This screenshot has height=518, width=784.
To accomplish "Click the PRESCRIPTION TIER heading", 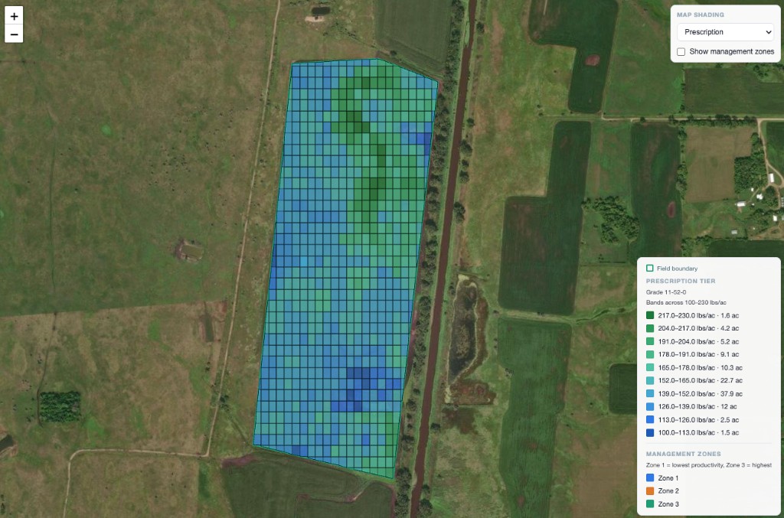I will pos(681,281).
